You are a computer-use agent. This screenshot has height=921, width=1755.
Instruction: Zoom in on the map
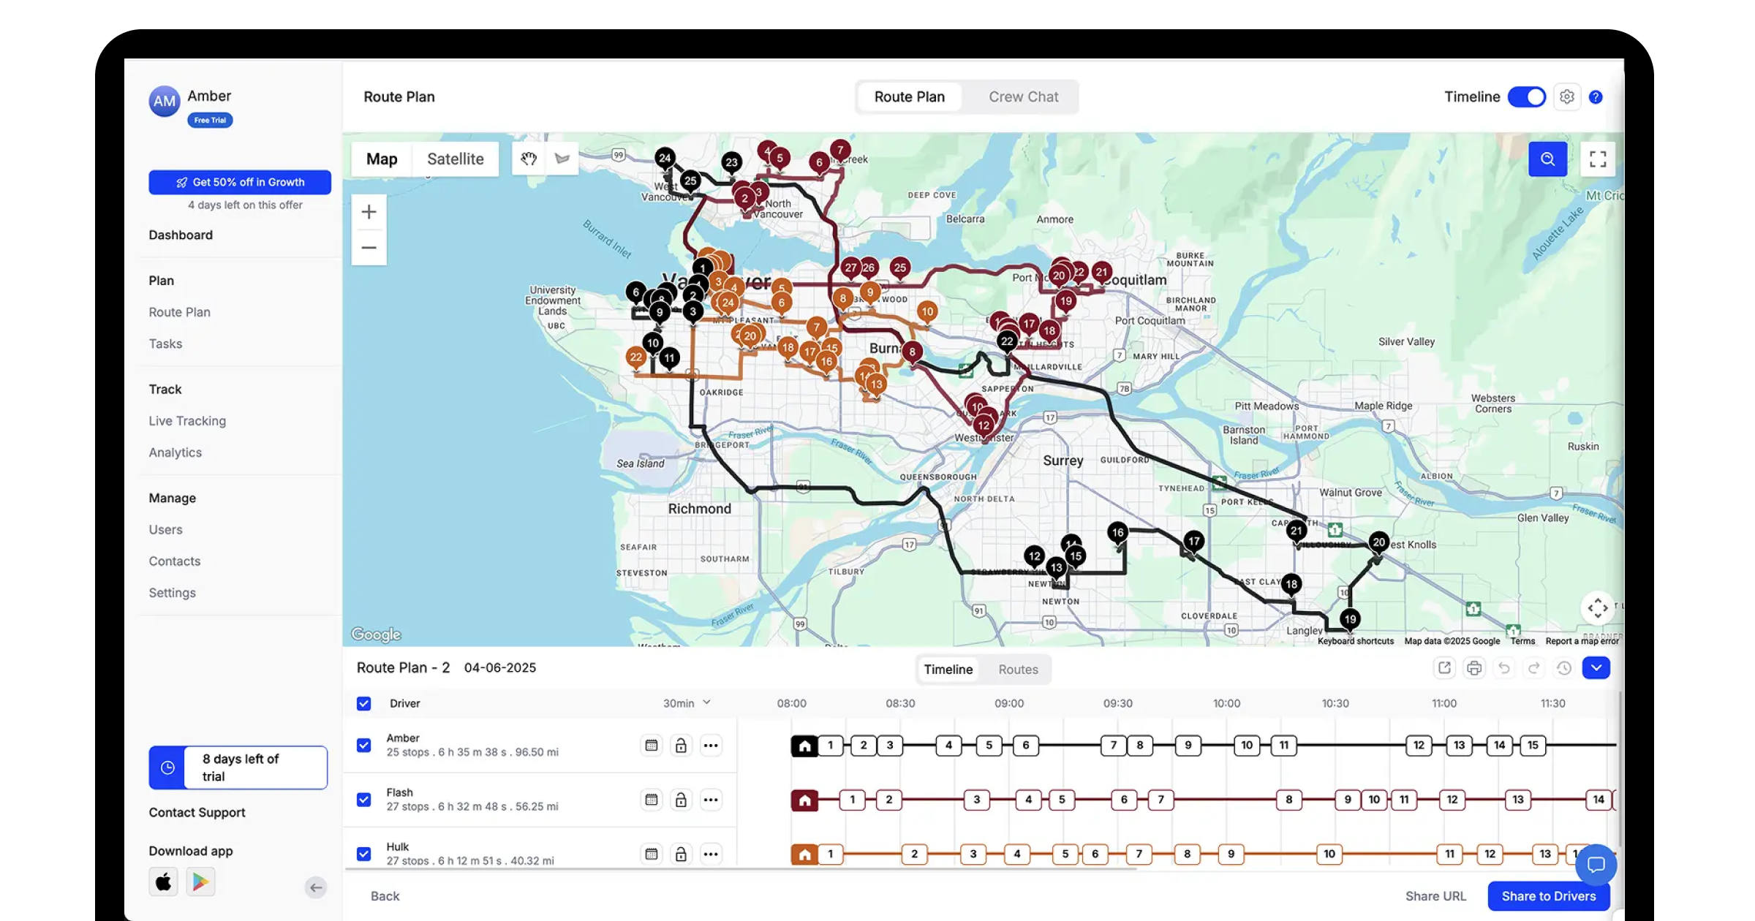pos(369,212)
